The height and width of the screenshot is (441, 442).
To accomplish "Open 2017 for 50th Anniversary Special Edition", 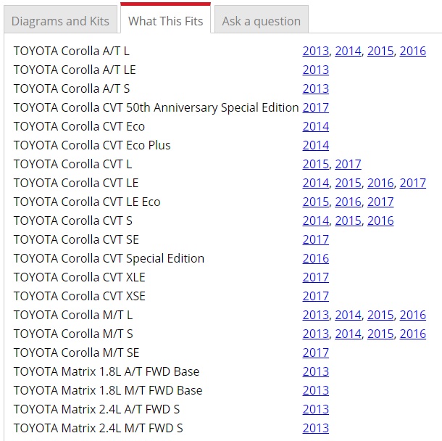I will coord(315,107).
